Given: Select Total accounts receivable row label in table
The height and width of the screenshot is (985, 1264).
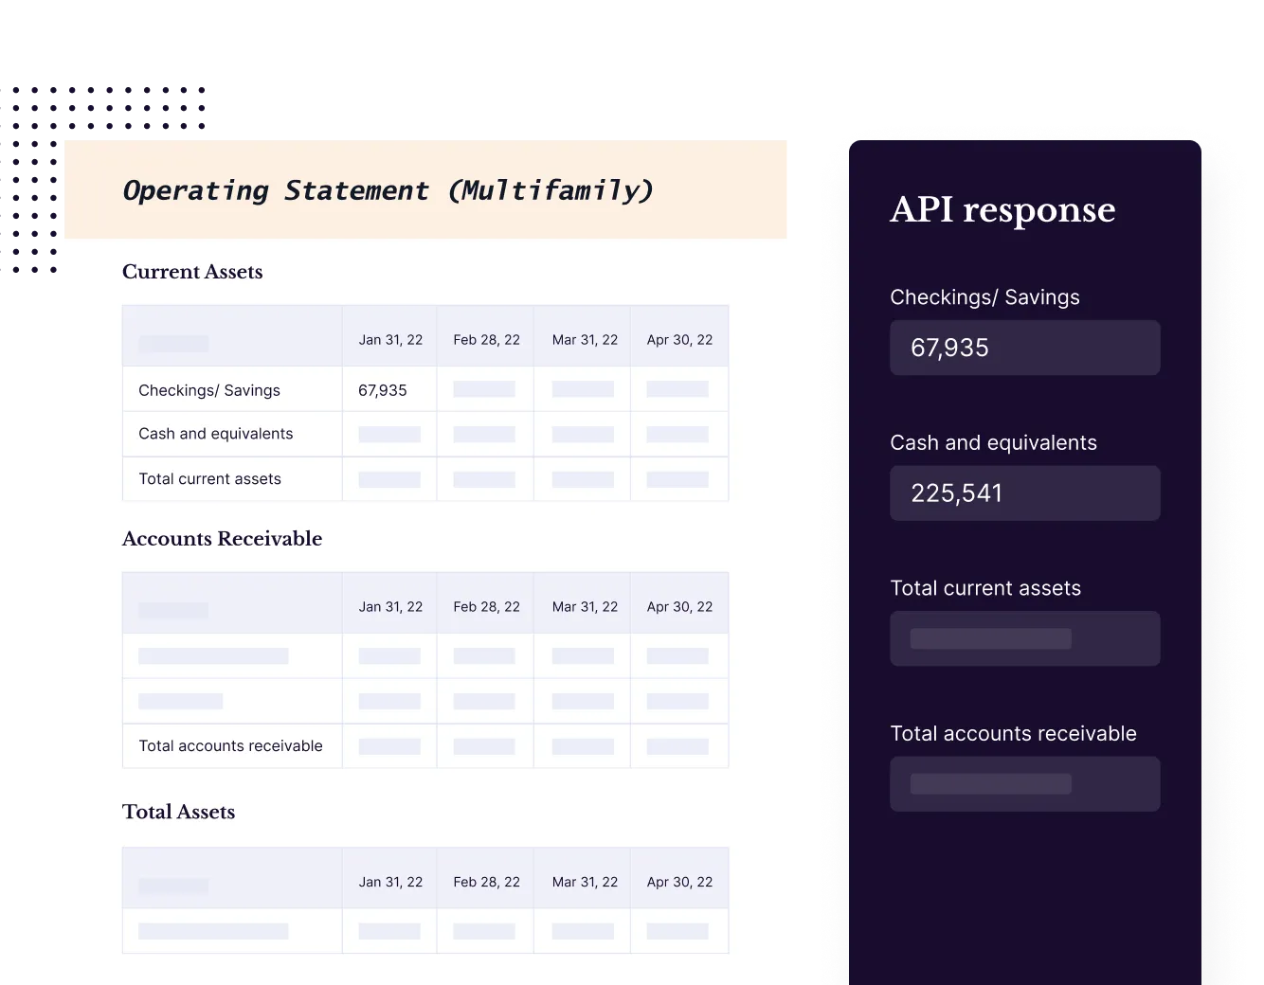Looking at the screenshot, I should click(230, 746).
